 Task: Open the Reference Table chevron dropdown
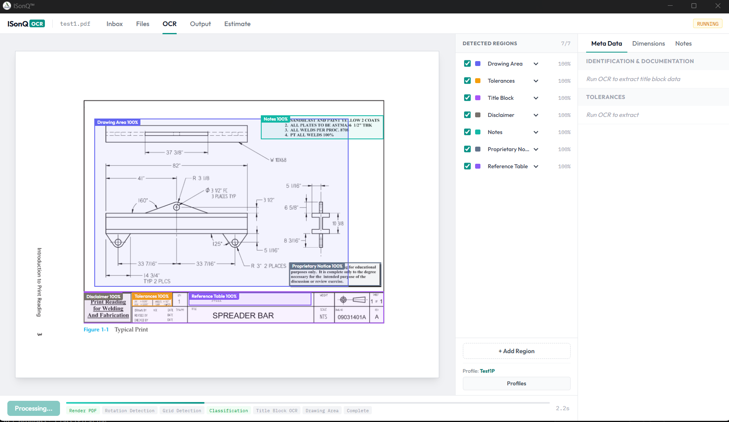point(536,166)
